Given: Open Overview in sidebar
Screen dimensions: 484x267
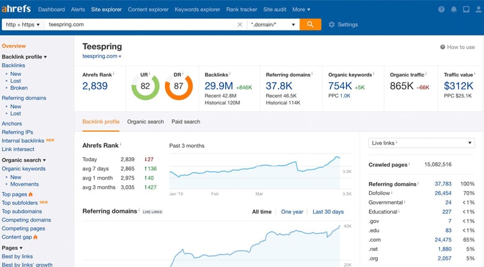Looking at the screenshot, I should coord(14,46).
